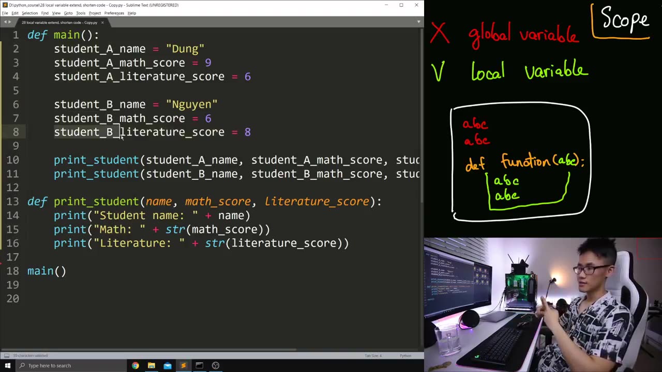
Task: Open OBS Studio from the taskbar
Action: (x=215, y=365)
